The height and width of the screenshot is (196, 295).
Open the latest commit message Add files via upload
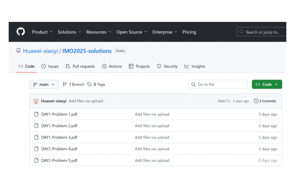(86, 101)
